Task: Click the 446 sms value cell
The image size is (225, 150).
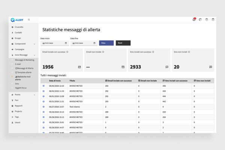Action: [164, 86]
